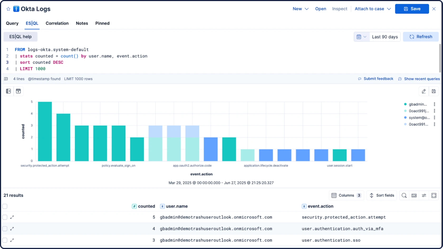Screen dimensions: 443x249
Task: Expand details for user.authentication.sso row
Action: 12,240
